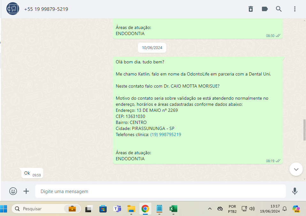This screenshot has height=216, width=306.
Task: Click the 10/06/2024 date chip
Action: pyautogui.click(x=152, y=48)
